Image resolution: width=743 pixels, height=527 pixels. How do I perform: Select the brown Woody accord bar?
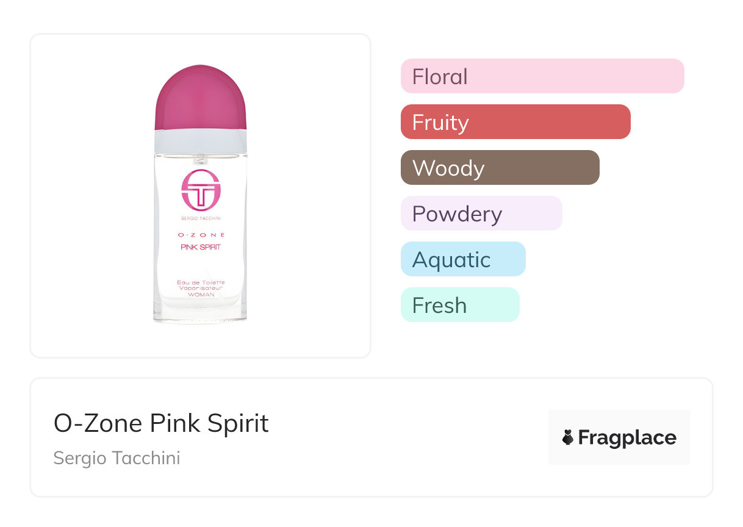point(500,168)
